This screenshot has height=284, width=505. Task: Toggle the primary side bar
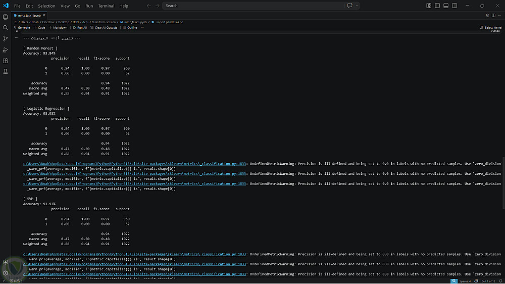tap(437, 6)
